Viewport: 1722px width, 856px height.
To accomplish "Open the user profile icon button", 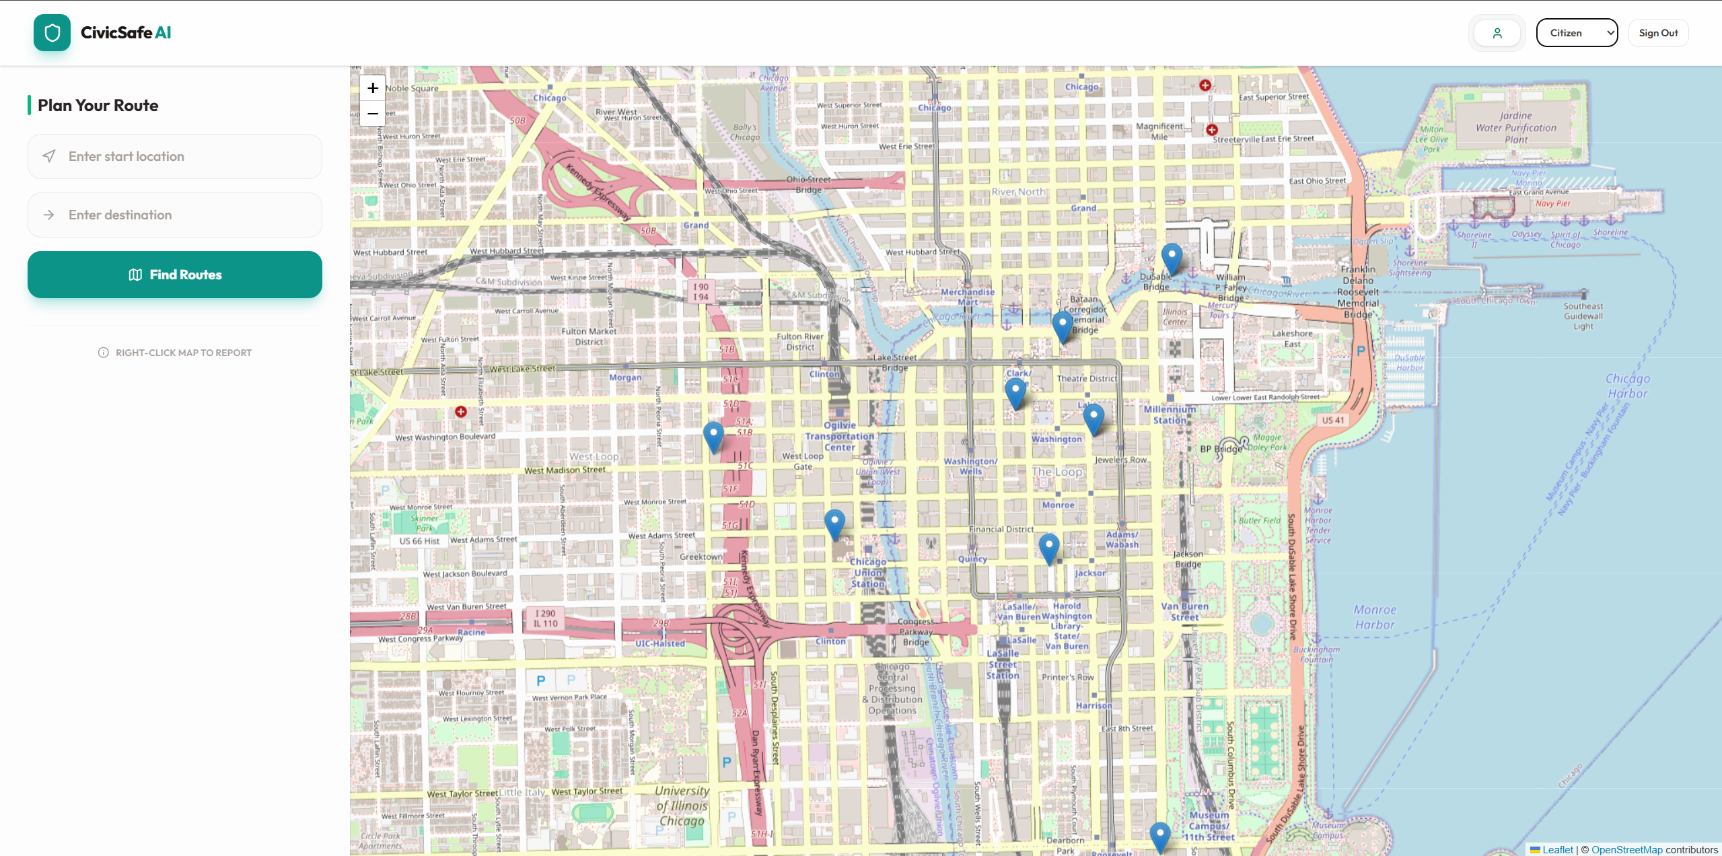I will [1497, 33].
